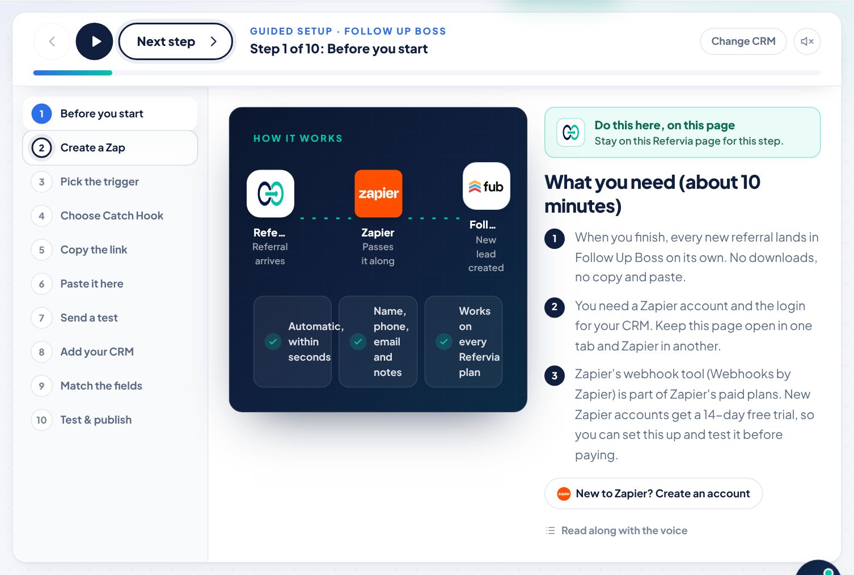Select step 3 Pick the trigger
This screenshot has width=854, height=575.
point(110,181)
